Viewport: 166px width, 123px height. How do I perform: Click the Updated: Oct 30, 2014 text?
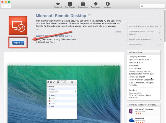(139, 60)
